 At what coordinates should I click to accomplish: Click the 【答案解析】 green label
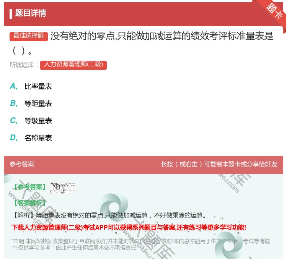[x=29, y=203]
